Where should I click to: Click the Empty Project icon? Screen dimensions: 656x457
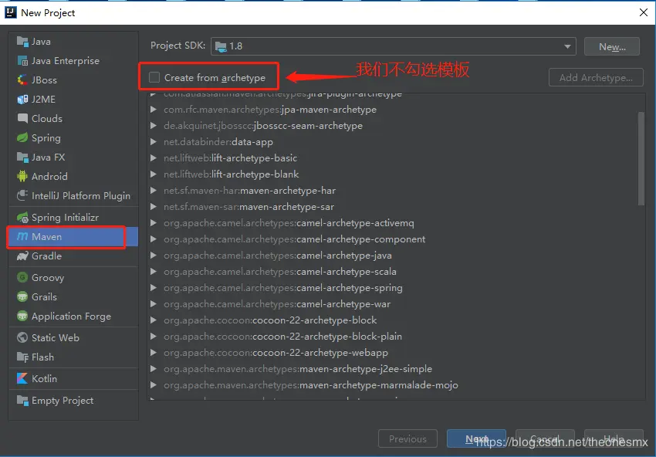click(22, 400)
